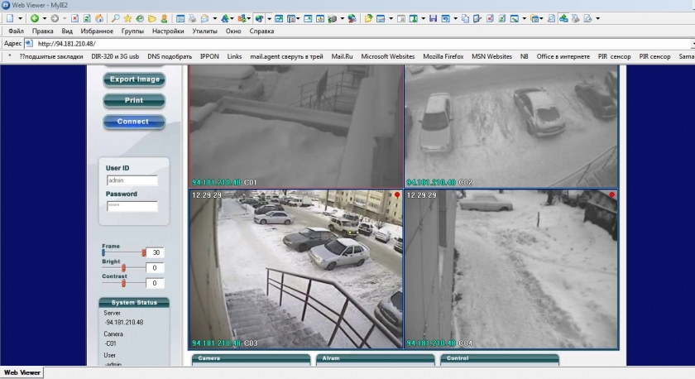Viewport: 695px width, 379px height.
Task: Expand the dropdown after the undo window icon
Action: tap(455, 18)
